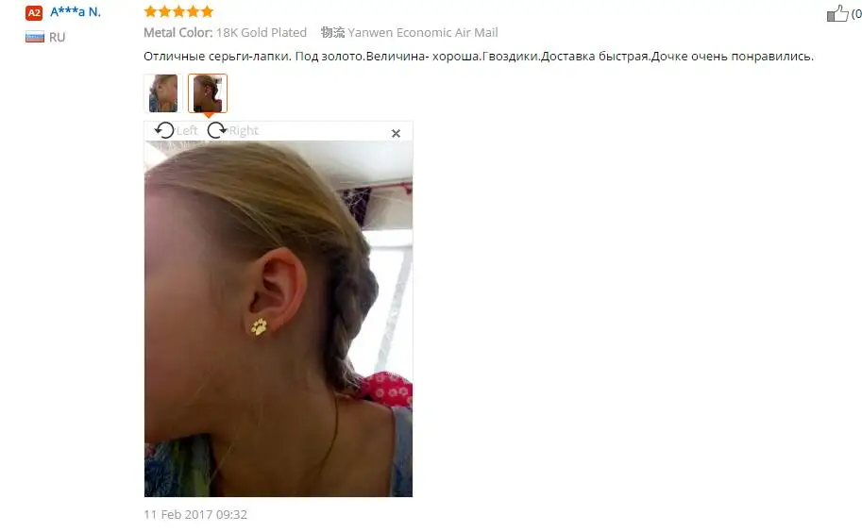This screenshot has width=862, height=532.
Task: Select the highlighted second photo thumbnail
Action: click(x=208, y=93)
